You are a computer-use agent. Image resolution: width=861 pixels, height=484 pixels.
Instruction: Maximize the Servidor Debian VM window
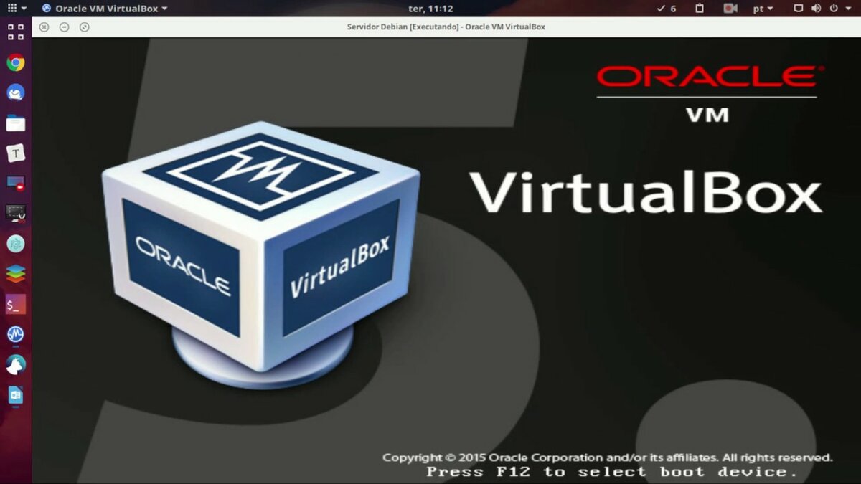click(x=84, y=27)
